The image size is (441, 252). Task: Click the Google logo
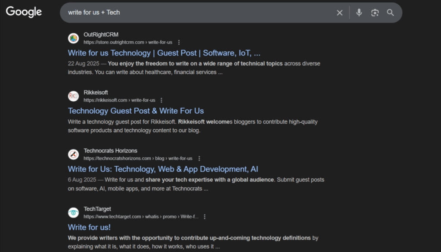click(x=24, y=12)
